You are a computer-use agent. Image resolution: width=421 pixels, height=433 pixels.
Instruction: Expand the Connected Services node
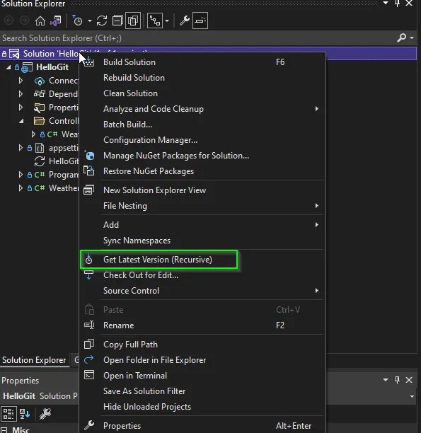tap(21, 81)
